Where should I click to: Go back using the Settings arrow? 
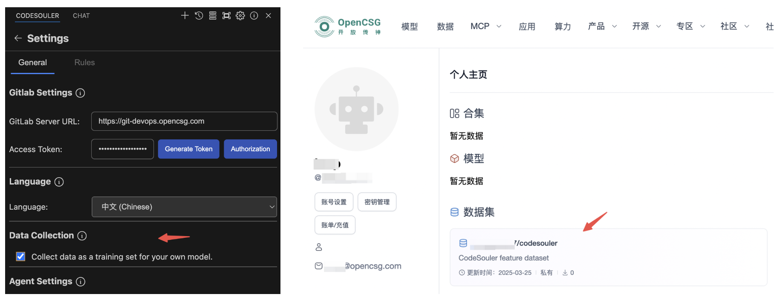pos(18,38)
